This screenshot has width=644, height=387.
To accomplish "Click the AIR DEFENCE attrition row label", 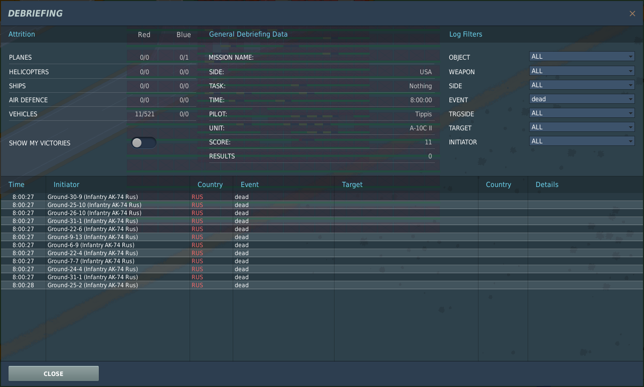I will click(28, 100).
